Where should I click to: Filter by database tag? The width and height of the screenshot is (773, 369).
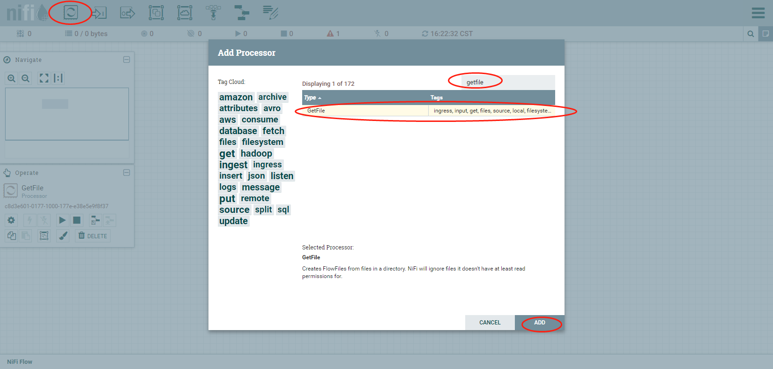click(238, 131)
